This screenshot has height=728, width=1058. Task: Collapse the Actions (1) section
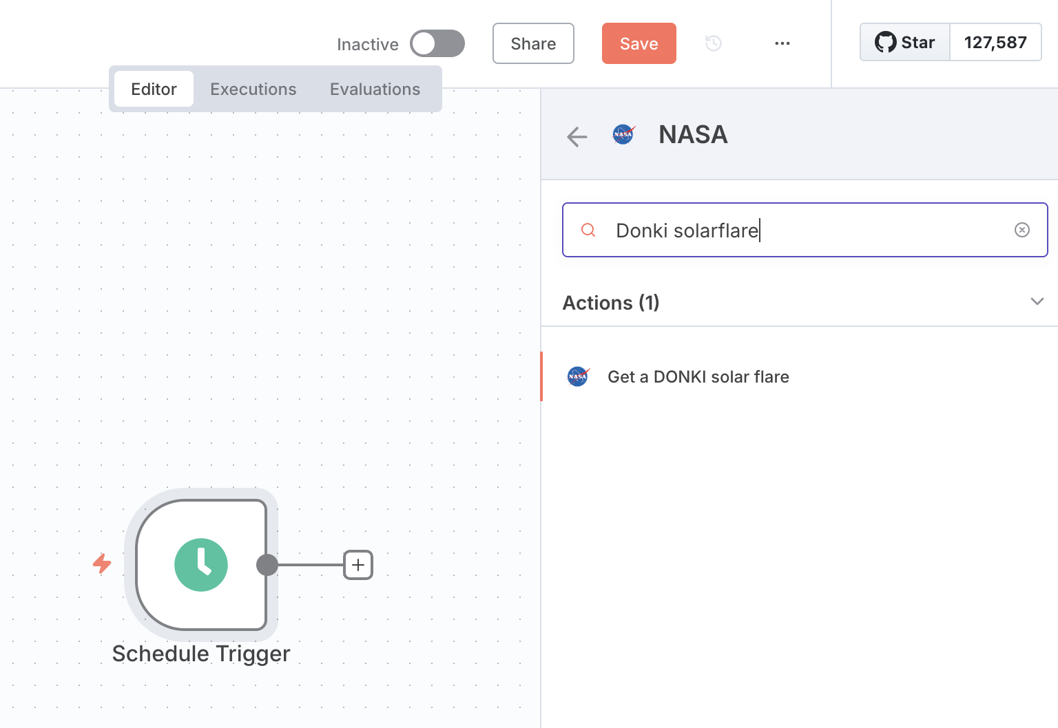click(x=1037, y=302)
